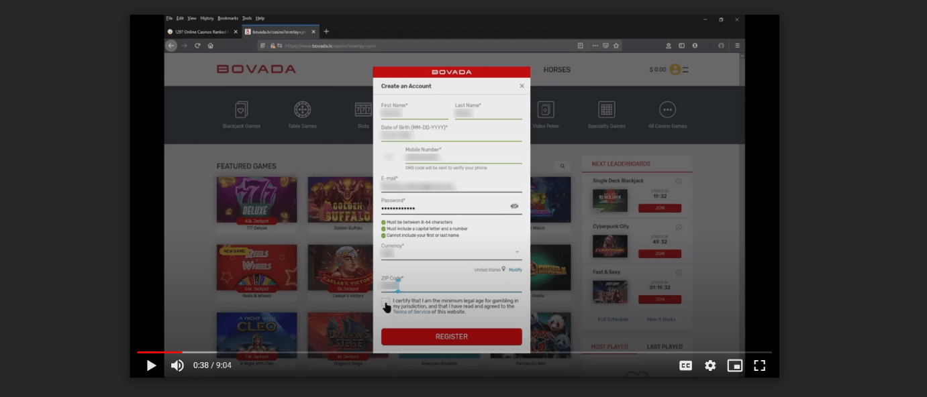Image resolution: width=927 pixels, height=397 pixels.
Task: Show info for Cyberpunk City leaderboard
Action: point(679,227)
